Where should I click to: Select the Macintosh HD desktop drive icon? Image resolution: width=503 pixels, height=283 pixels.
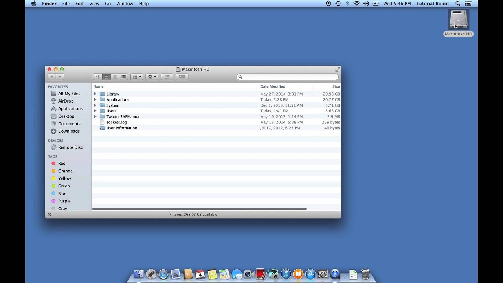point(459,20)
